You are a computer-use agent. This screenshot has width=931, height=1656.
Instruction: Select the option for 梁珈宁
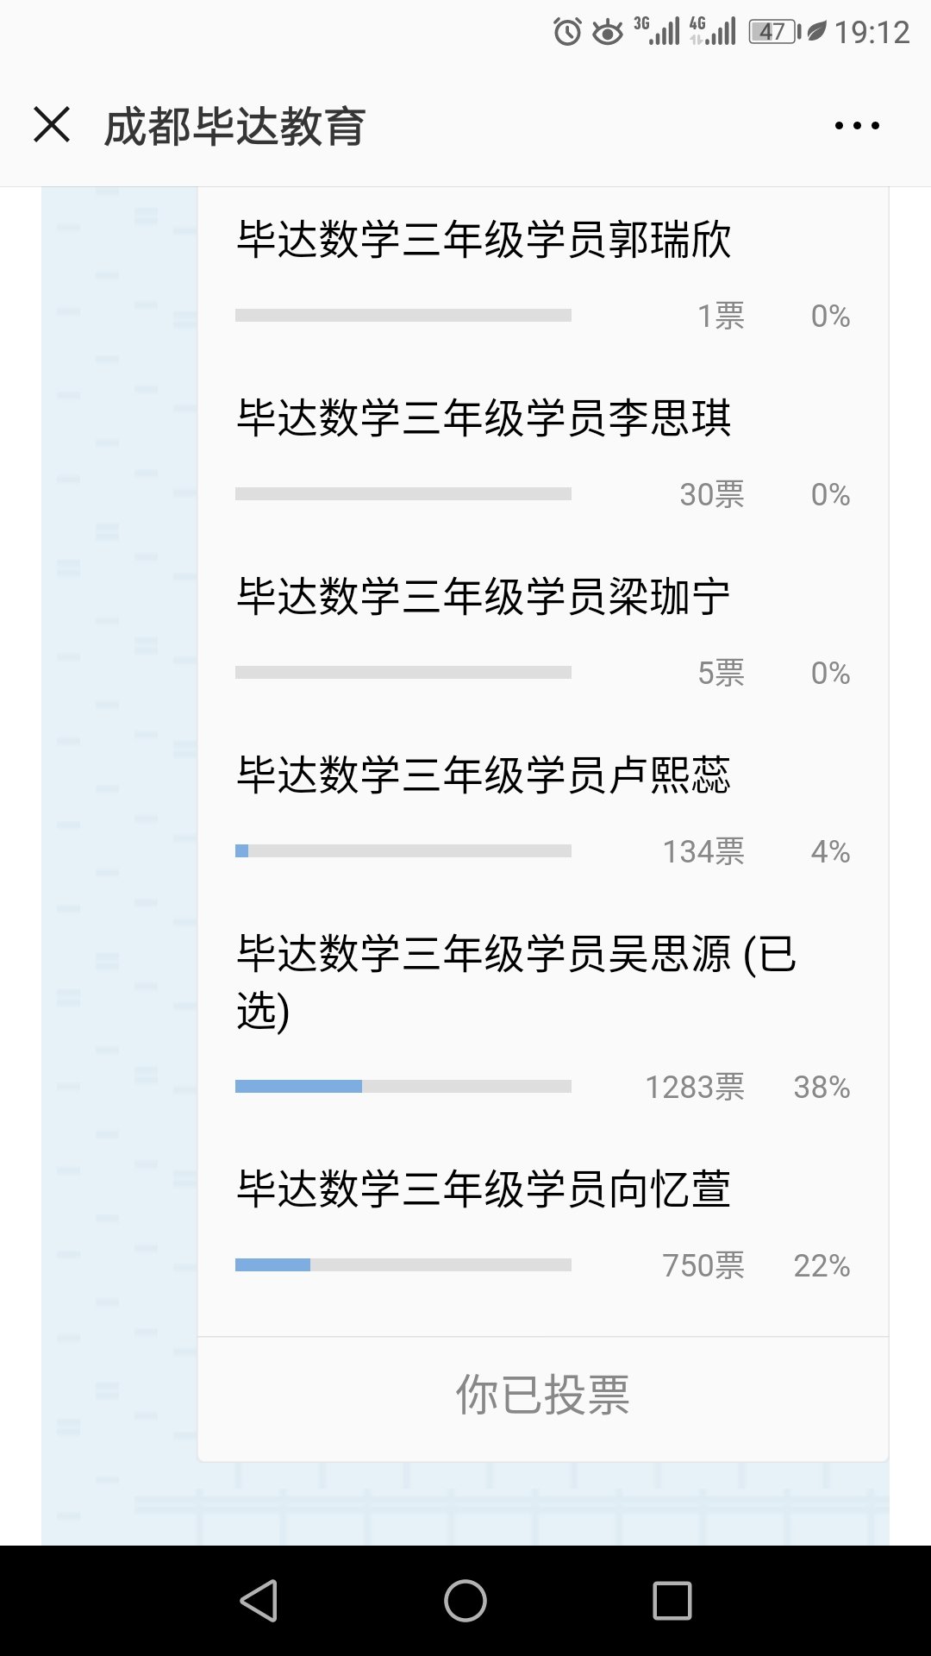[x=484, y=597]
